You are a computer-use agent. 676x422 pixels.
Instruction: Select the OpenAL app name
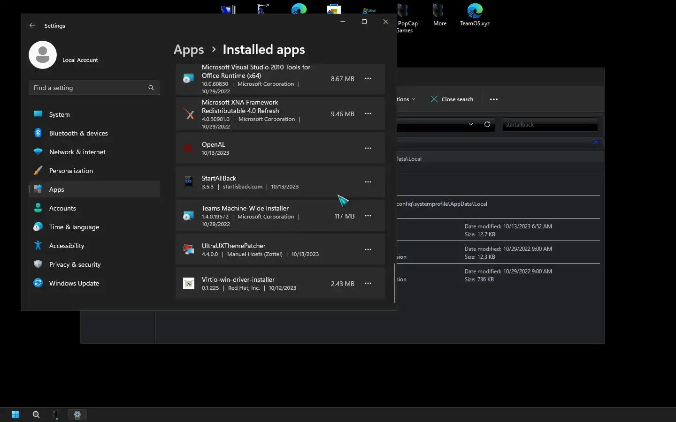point(213,144)
